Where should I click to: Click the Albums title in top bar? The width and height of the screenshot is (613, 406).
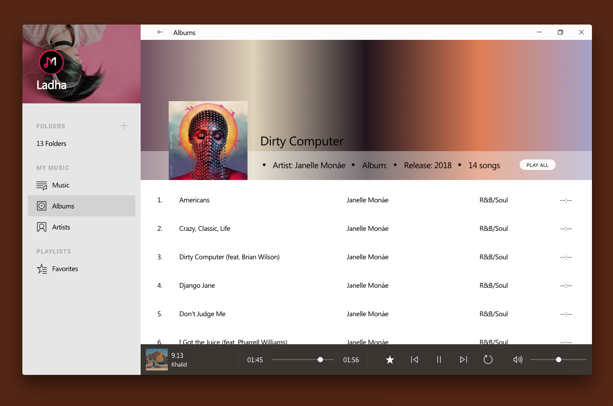184,33
